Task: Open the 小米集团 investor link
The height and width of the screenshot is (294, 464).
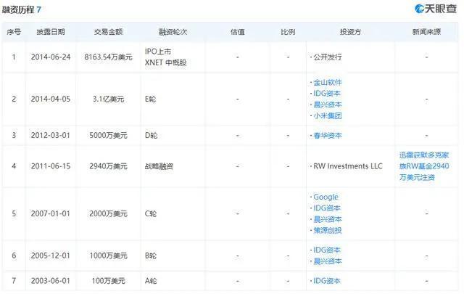Action: point(327,115)
